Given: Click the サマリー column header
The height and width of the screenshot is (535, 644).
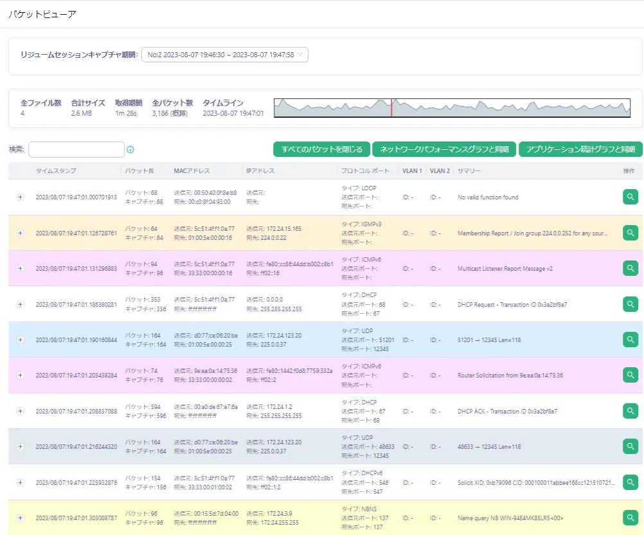Looking at the screenshot, I should click(469, 171).
